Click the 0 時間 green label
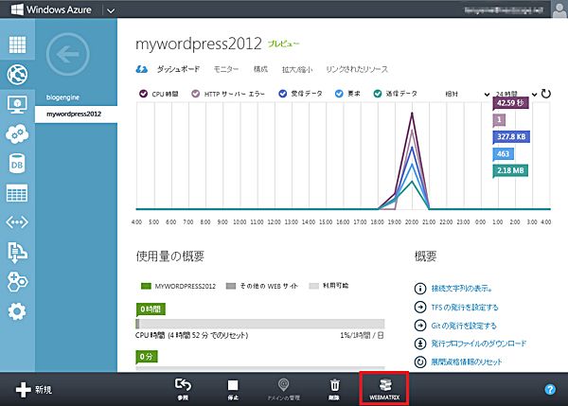 tap(151, 309)
